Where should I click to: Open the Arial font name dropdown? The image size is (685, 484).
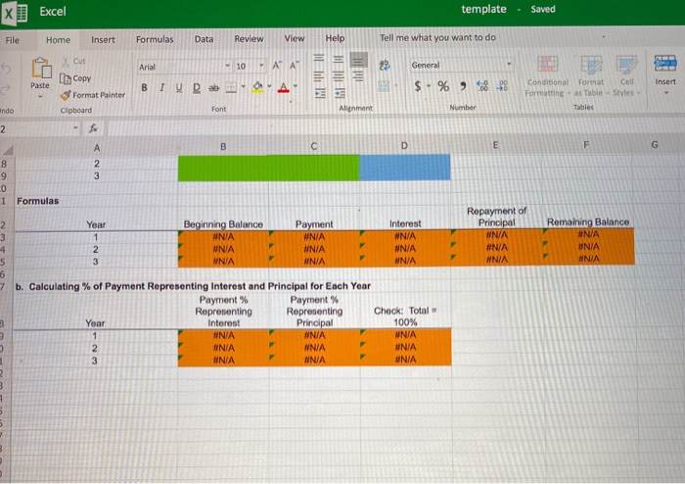[227, 66]
